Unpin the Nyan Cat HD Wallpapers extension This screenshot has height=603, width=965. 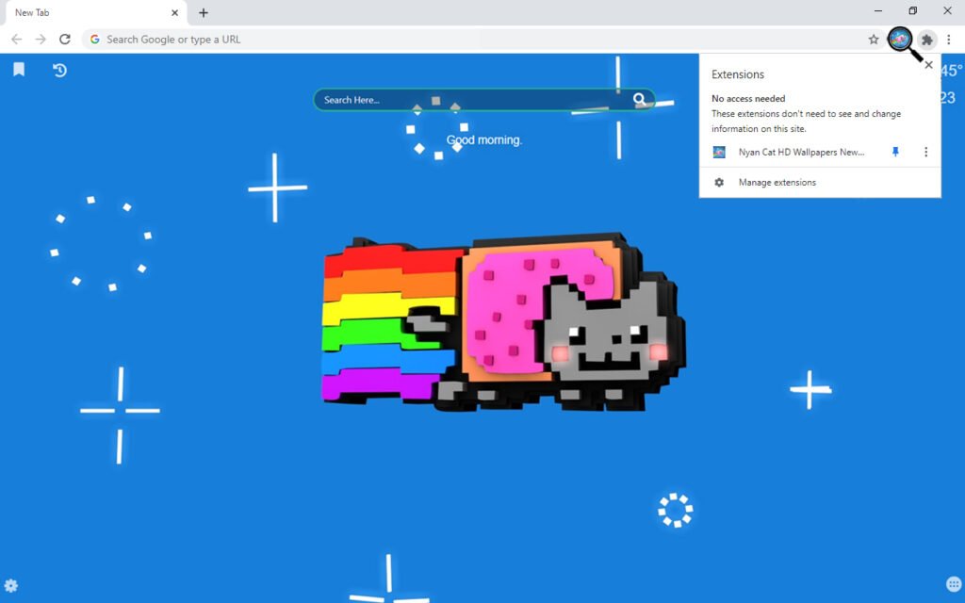(x=896, y=153)
